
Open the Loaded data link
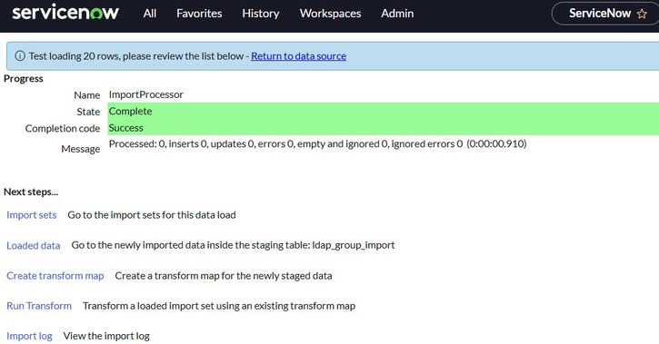point(34,245)
